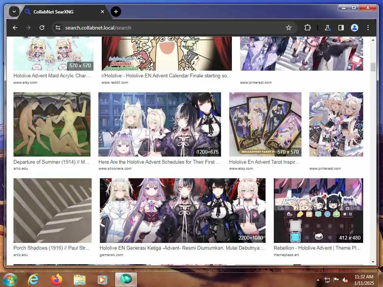Show hidden system tray icons
The width and height of the screenshot is (383, 287).
tap(318, 280)
